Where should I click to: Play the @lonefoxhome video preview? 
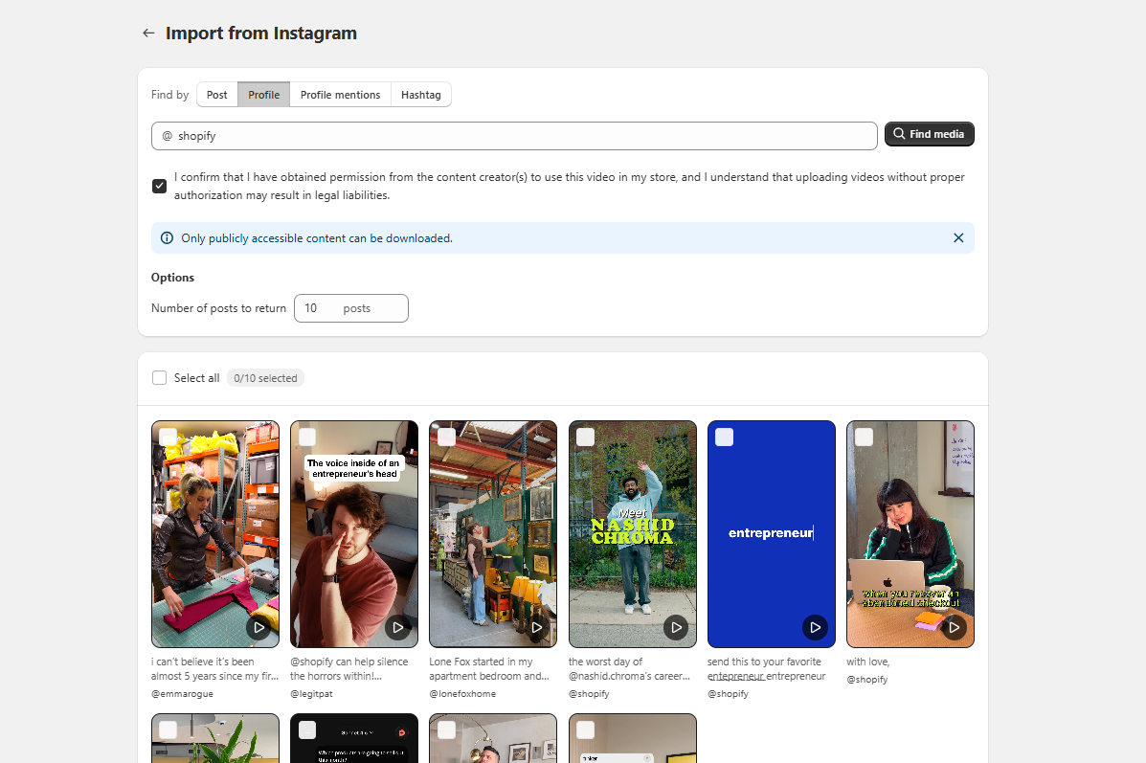tap(536, 627)
